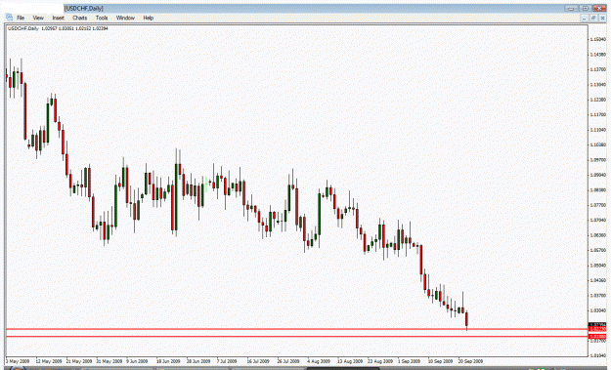Screen dimensions: 611x370
Task: Minimize the main application window
Action: (571, 8)
